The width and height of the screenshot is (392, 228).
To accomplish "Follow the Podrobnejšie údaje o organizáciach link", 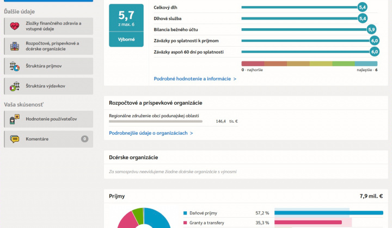I will pyautogui.click(x=151, y=132).
